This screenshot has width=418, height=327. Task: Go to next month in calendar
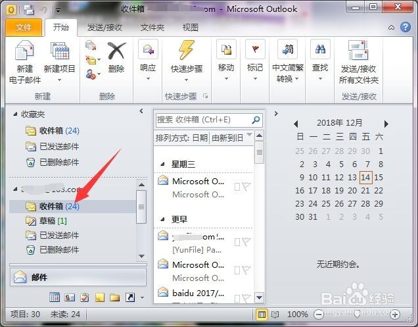[386, 124]
